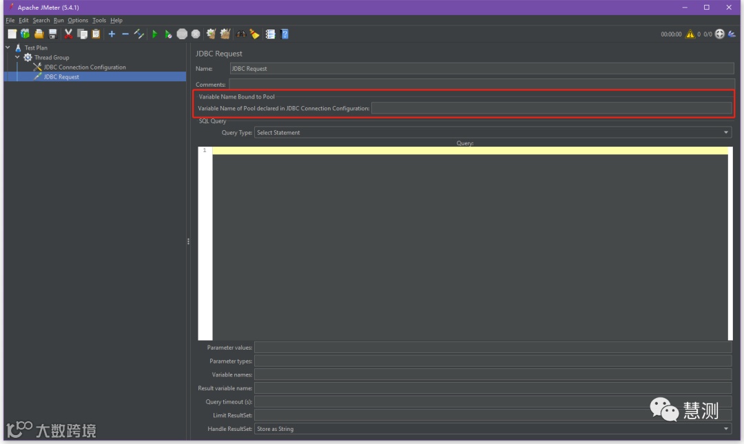This screenshot has width=744, height=444.
Task: Click the 0/0 thread count text
Action: [x=707, y=34]
